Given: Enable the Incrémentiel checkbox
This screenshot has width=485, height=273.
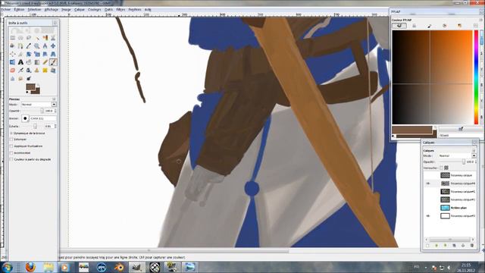Looking at the screenshot, I should coord(11,153).
